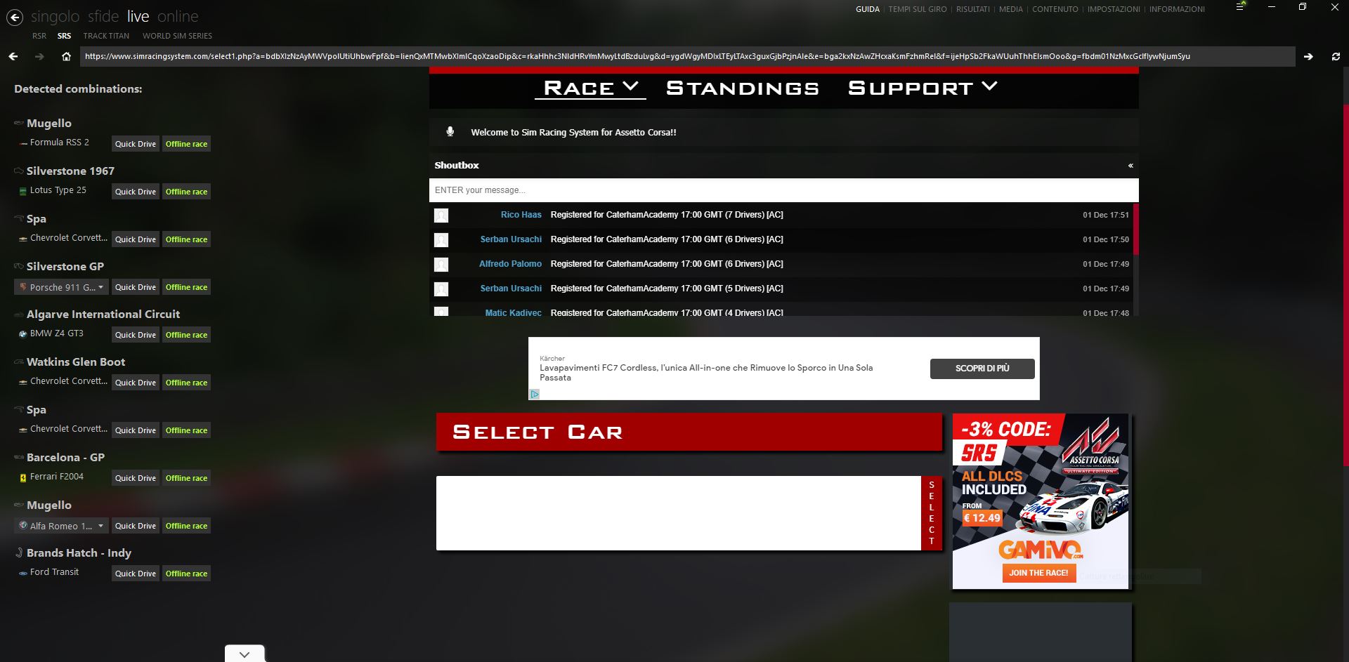Open TEMPI SUL GIRO menu
The width and height of the screenshot is (1349, 662).
coord(918,9)
